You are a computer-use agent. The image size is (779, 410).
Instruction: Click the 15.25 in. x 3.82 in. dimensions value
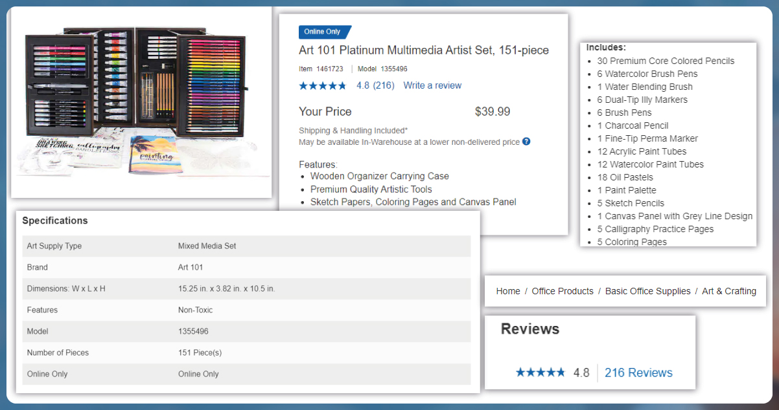point(226,288)
